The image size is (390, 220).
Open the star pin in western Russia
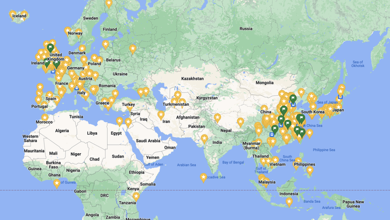click(x=133, y=49)
